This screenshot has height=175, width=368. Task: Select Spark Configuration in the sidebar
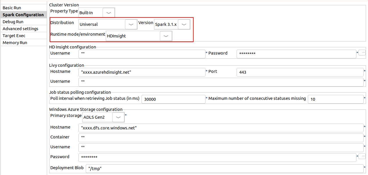point(23,15)
